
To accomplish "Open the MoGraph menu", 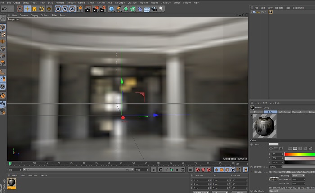I will pyautogui.click(x=120, y=3).
